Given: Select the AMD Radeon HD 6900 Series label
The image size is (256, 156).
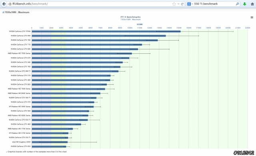Looking at the screenshot, I should pos(19,93).
